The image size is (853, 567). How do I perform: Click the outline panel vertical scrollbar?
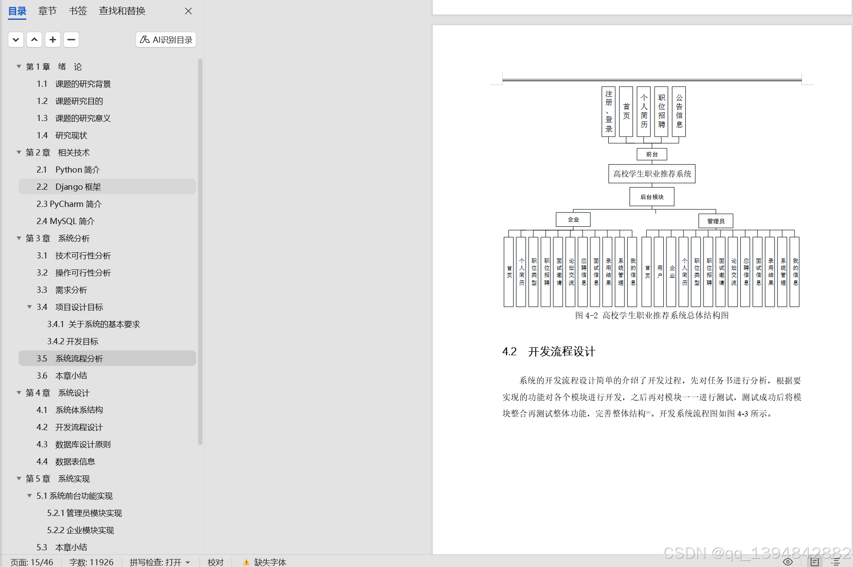coord(200,251)
